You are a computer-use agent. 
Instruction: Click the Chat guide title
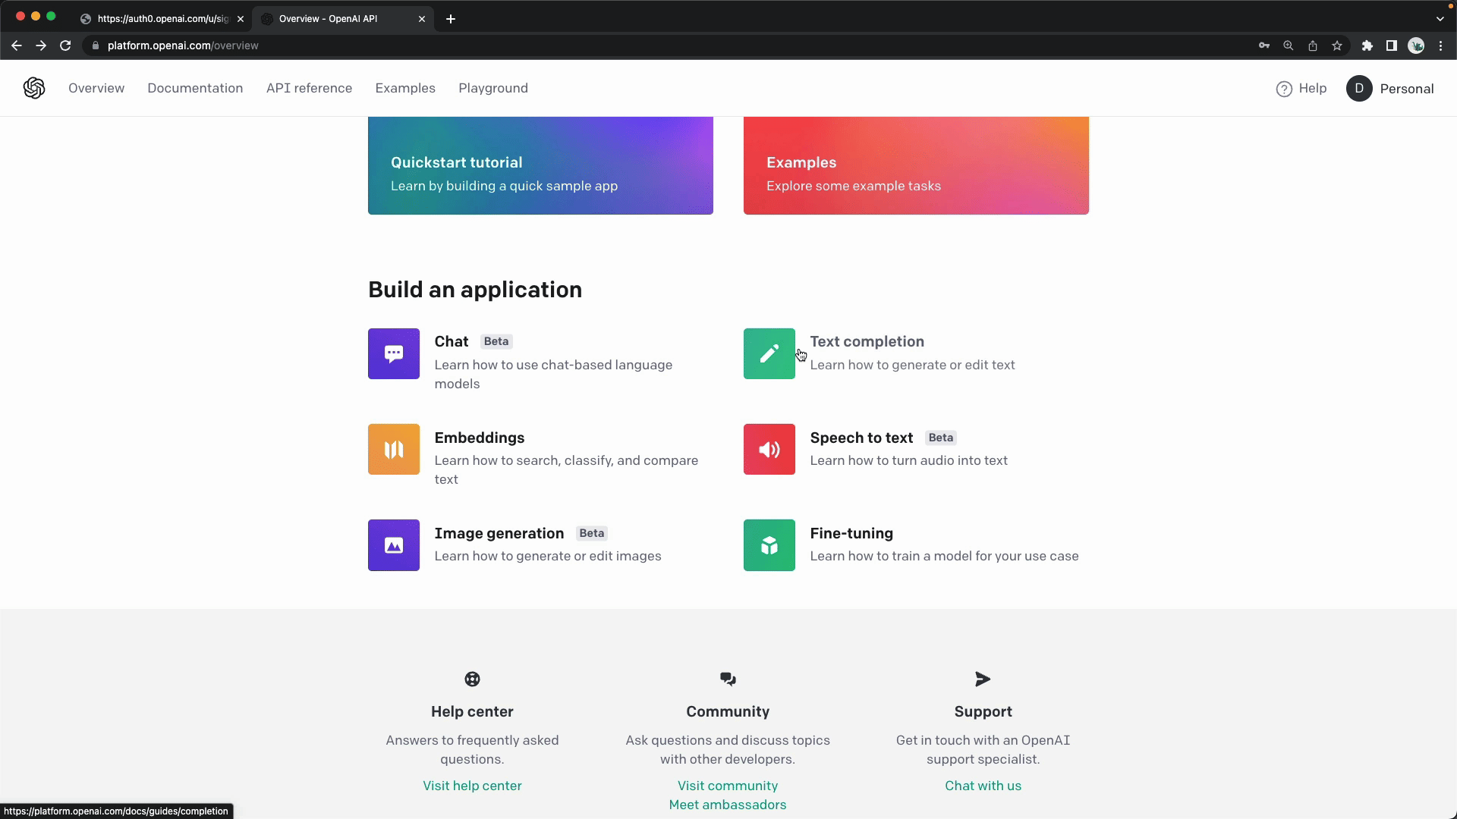pyautogui.click(x=452, y=341)
